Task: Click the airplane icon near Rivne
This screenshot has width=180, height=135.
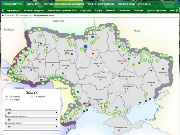Action: point(46,50)
